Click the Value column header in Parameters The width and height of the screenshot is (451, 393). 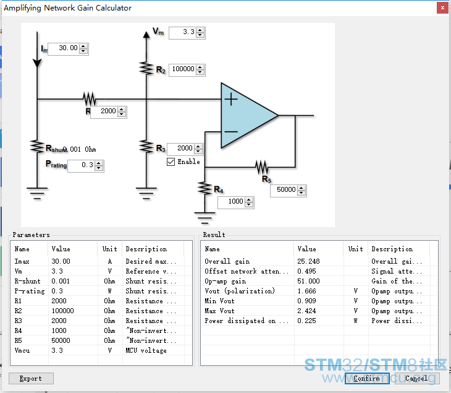pyautogui.click(x=73, y=249)
